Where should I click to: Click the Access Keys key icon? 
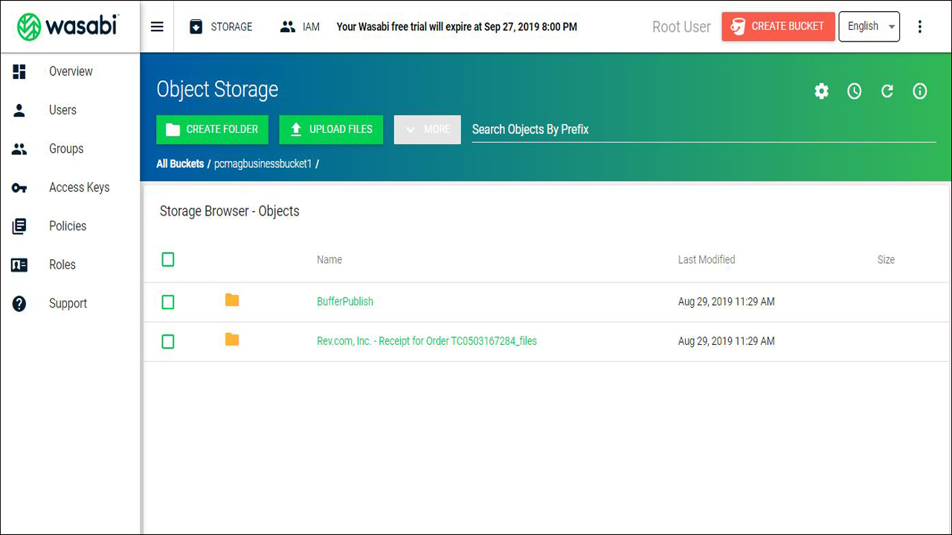tap(19, 188)
